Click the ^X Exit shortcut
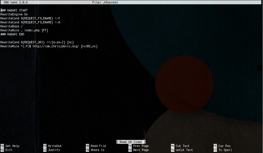Viewport: 263px width, 153px height. coord(7,150)
